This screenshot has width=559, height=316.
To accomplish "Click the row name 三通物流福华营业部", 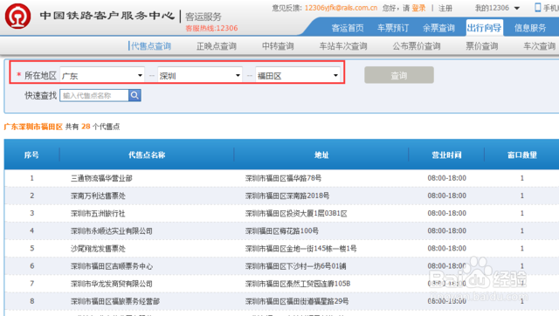I will pyautogui.click(x=101, y=178).
